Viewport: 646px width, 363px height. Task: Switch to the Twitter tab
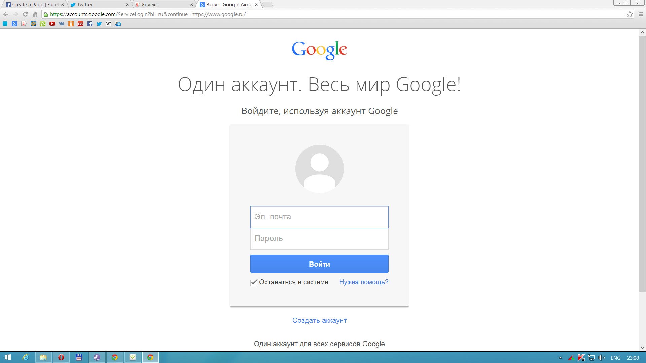99,5
